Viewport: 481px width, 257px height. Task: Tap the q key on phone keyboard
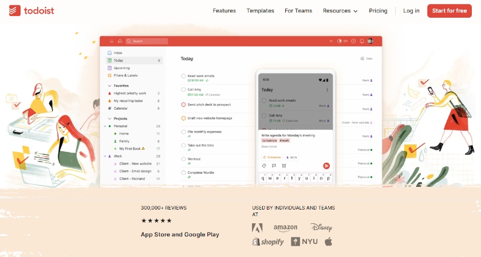click(x=263, y=178)
